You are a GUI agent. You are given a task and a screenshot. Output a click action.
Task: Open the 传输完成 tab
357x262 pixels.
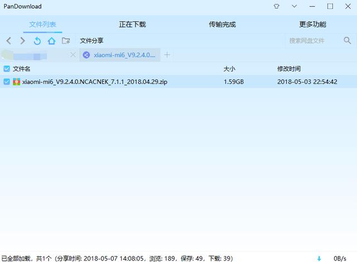tap(223, 24)
